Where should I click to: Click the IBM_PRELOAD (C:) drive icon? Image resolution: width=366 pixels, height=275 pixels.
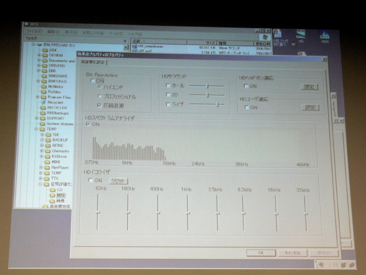point(39,44)
